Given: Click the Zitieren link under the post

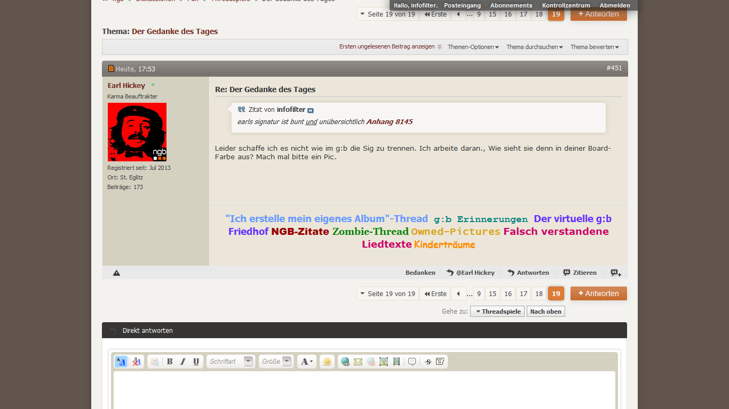Looking at the screenshot, I should [x=580, y=273].
